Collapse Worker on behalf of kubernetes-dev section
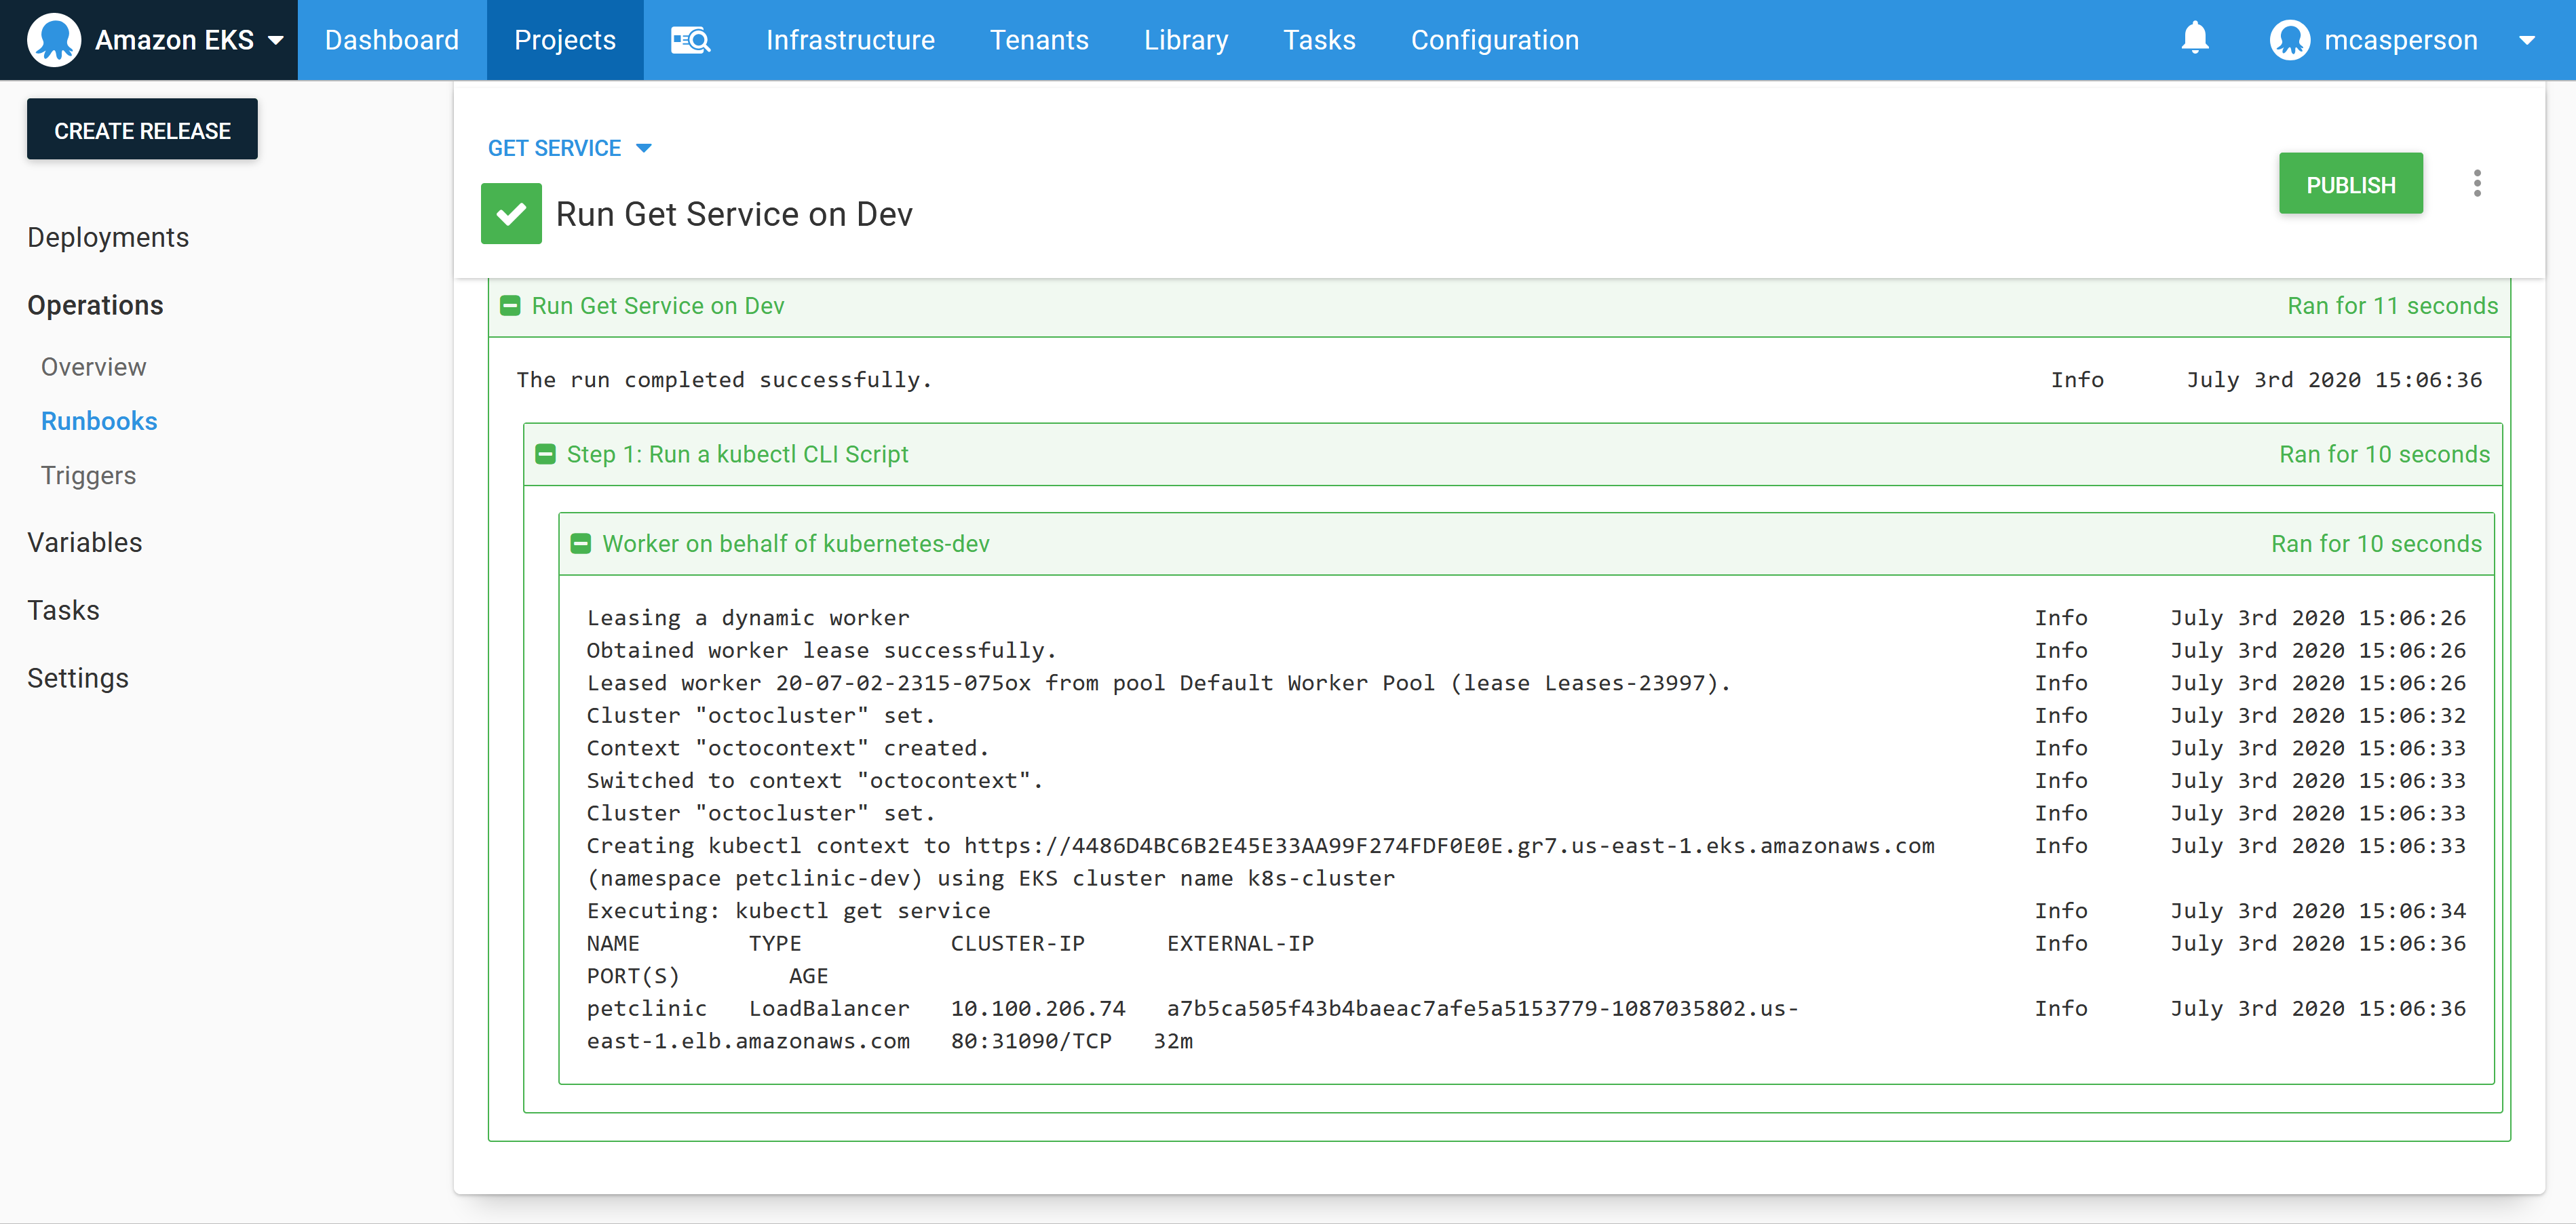The image size is (2576, 1224). click(x=581, y=544)
